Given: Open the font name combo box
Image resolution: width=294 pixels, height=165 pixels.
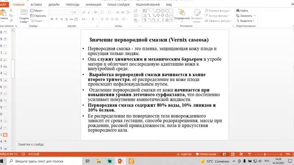Looking at the screenshot, I should point(61,12).
